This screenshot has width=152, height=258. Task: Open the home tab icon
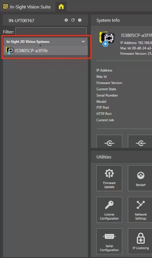click(x=61, y=7)
